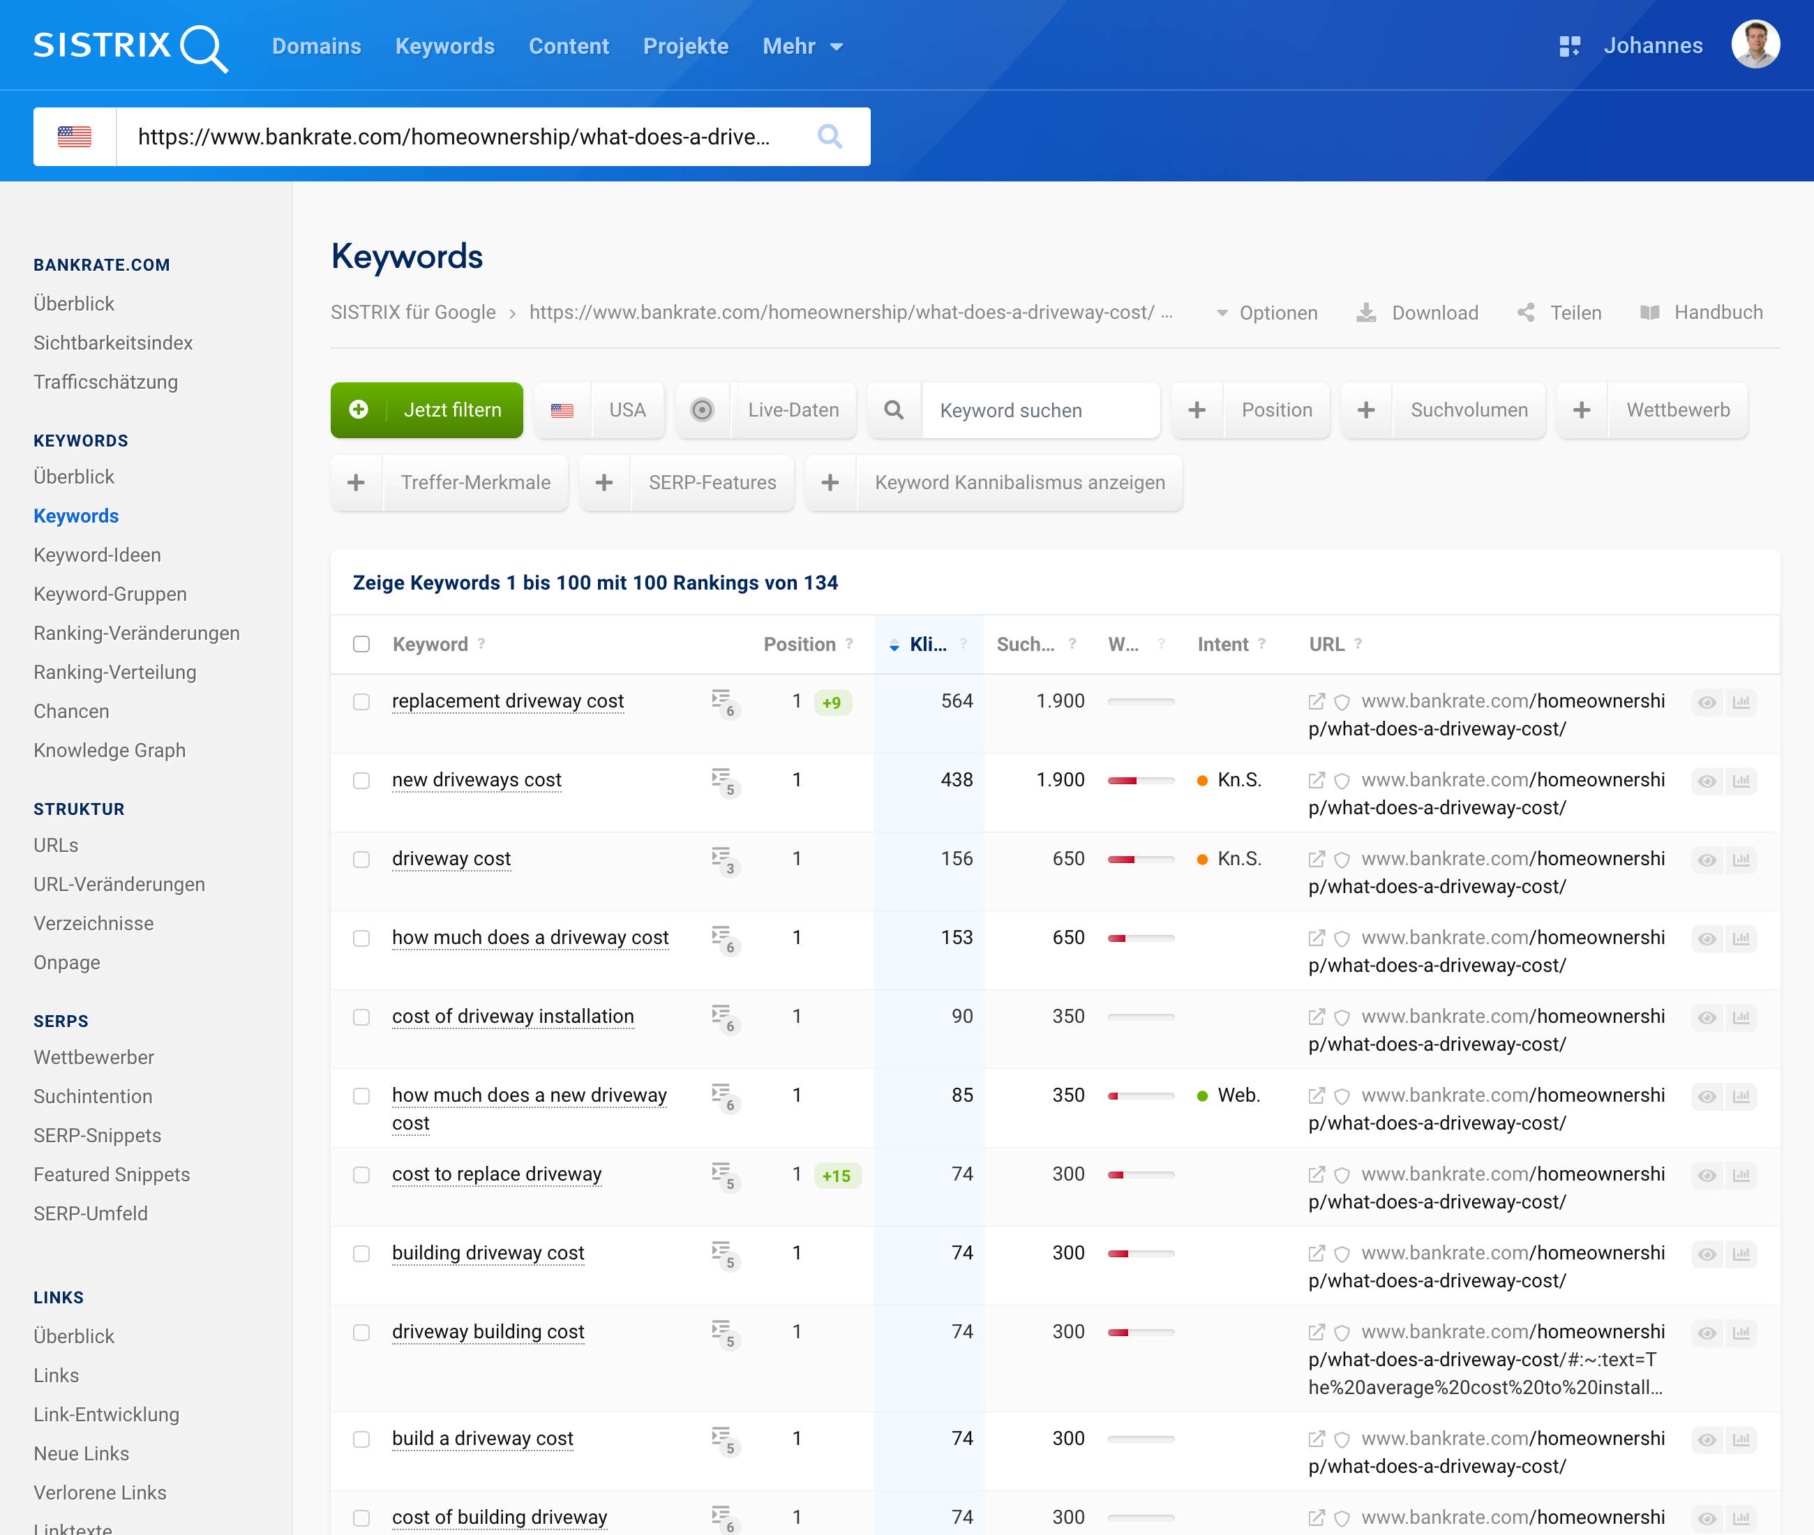Viewport: 1814px width, 1535px height.
Task: Open country selector flag in search bar
Action: [75, 137]
